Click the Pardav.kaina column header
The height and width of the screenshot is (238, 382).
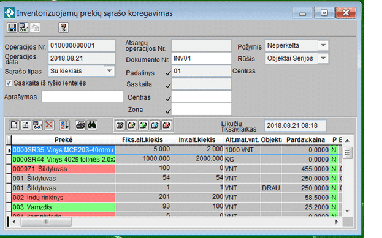(x=305, y=139)
